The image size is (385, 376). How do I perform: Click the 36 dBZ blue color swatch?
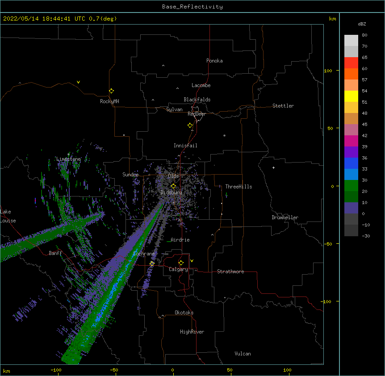[x=351, y=163]
